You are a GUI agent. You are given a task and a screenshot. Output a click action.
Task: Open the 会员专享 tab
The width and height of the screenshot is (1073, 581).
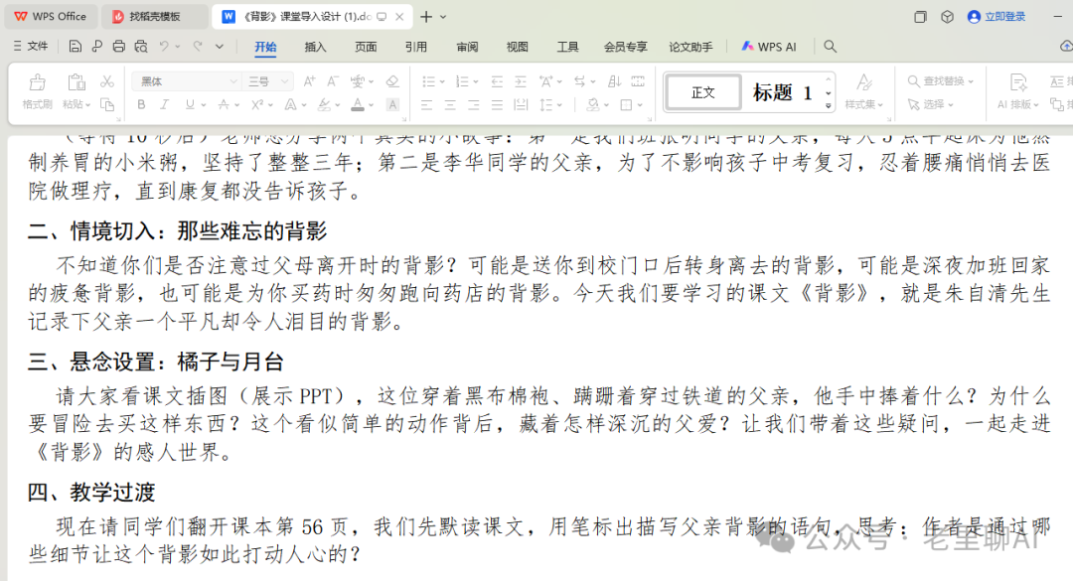pyautogui.click(x=626, y=47)
